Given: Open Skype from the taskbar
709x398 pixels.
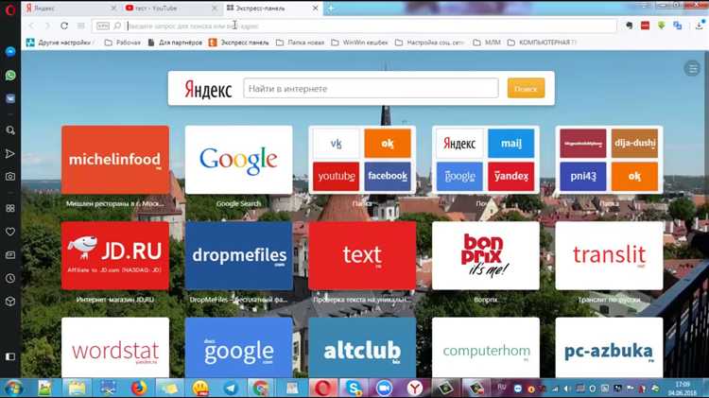Looking at the screenshot, I should [x=354, y=388].
